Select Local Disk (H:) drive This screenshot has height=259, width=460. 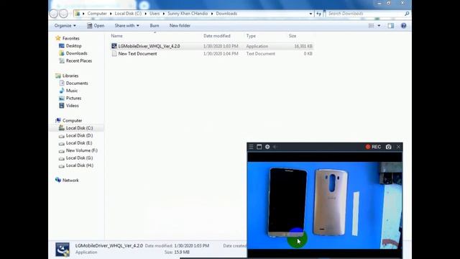(x=80, y=165)
